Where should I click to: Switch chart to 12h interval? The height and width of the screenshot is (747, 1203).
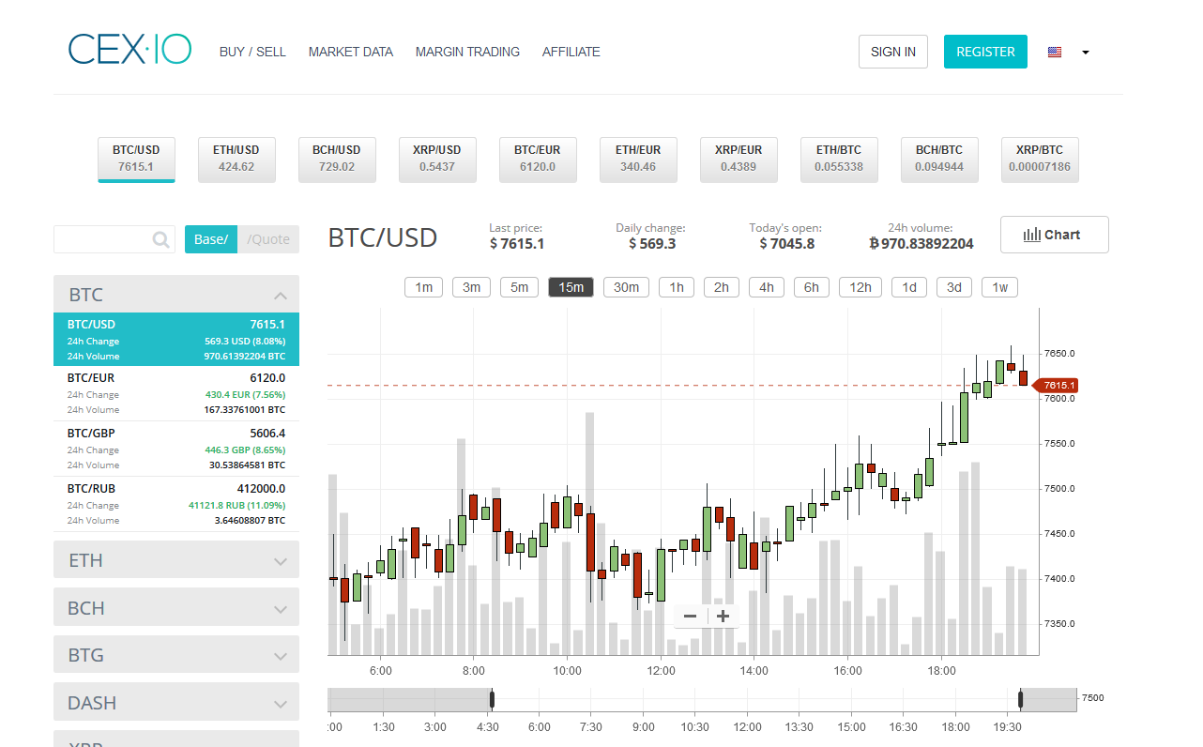[860, 287]
